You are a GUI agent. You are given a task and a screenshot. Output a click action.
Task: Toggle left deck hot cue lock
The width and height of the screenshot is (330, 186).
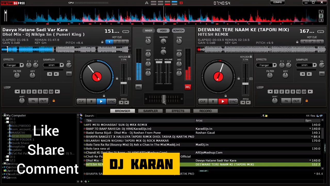[102, 42]
